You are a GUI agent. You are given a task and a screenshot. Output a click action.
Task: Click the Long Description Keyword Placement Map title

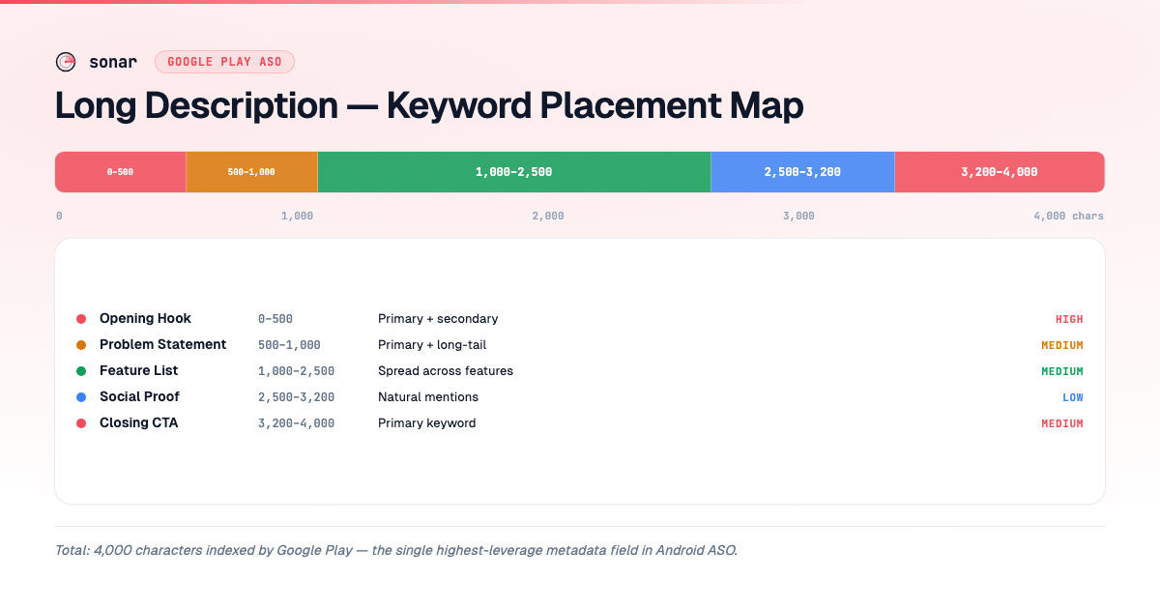[x=429, y=105]
